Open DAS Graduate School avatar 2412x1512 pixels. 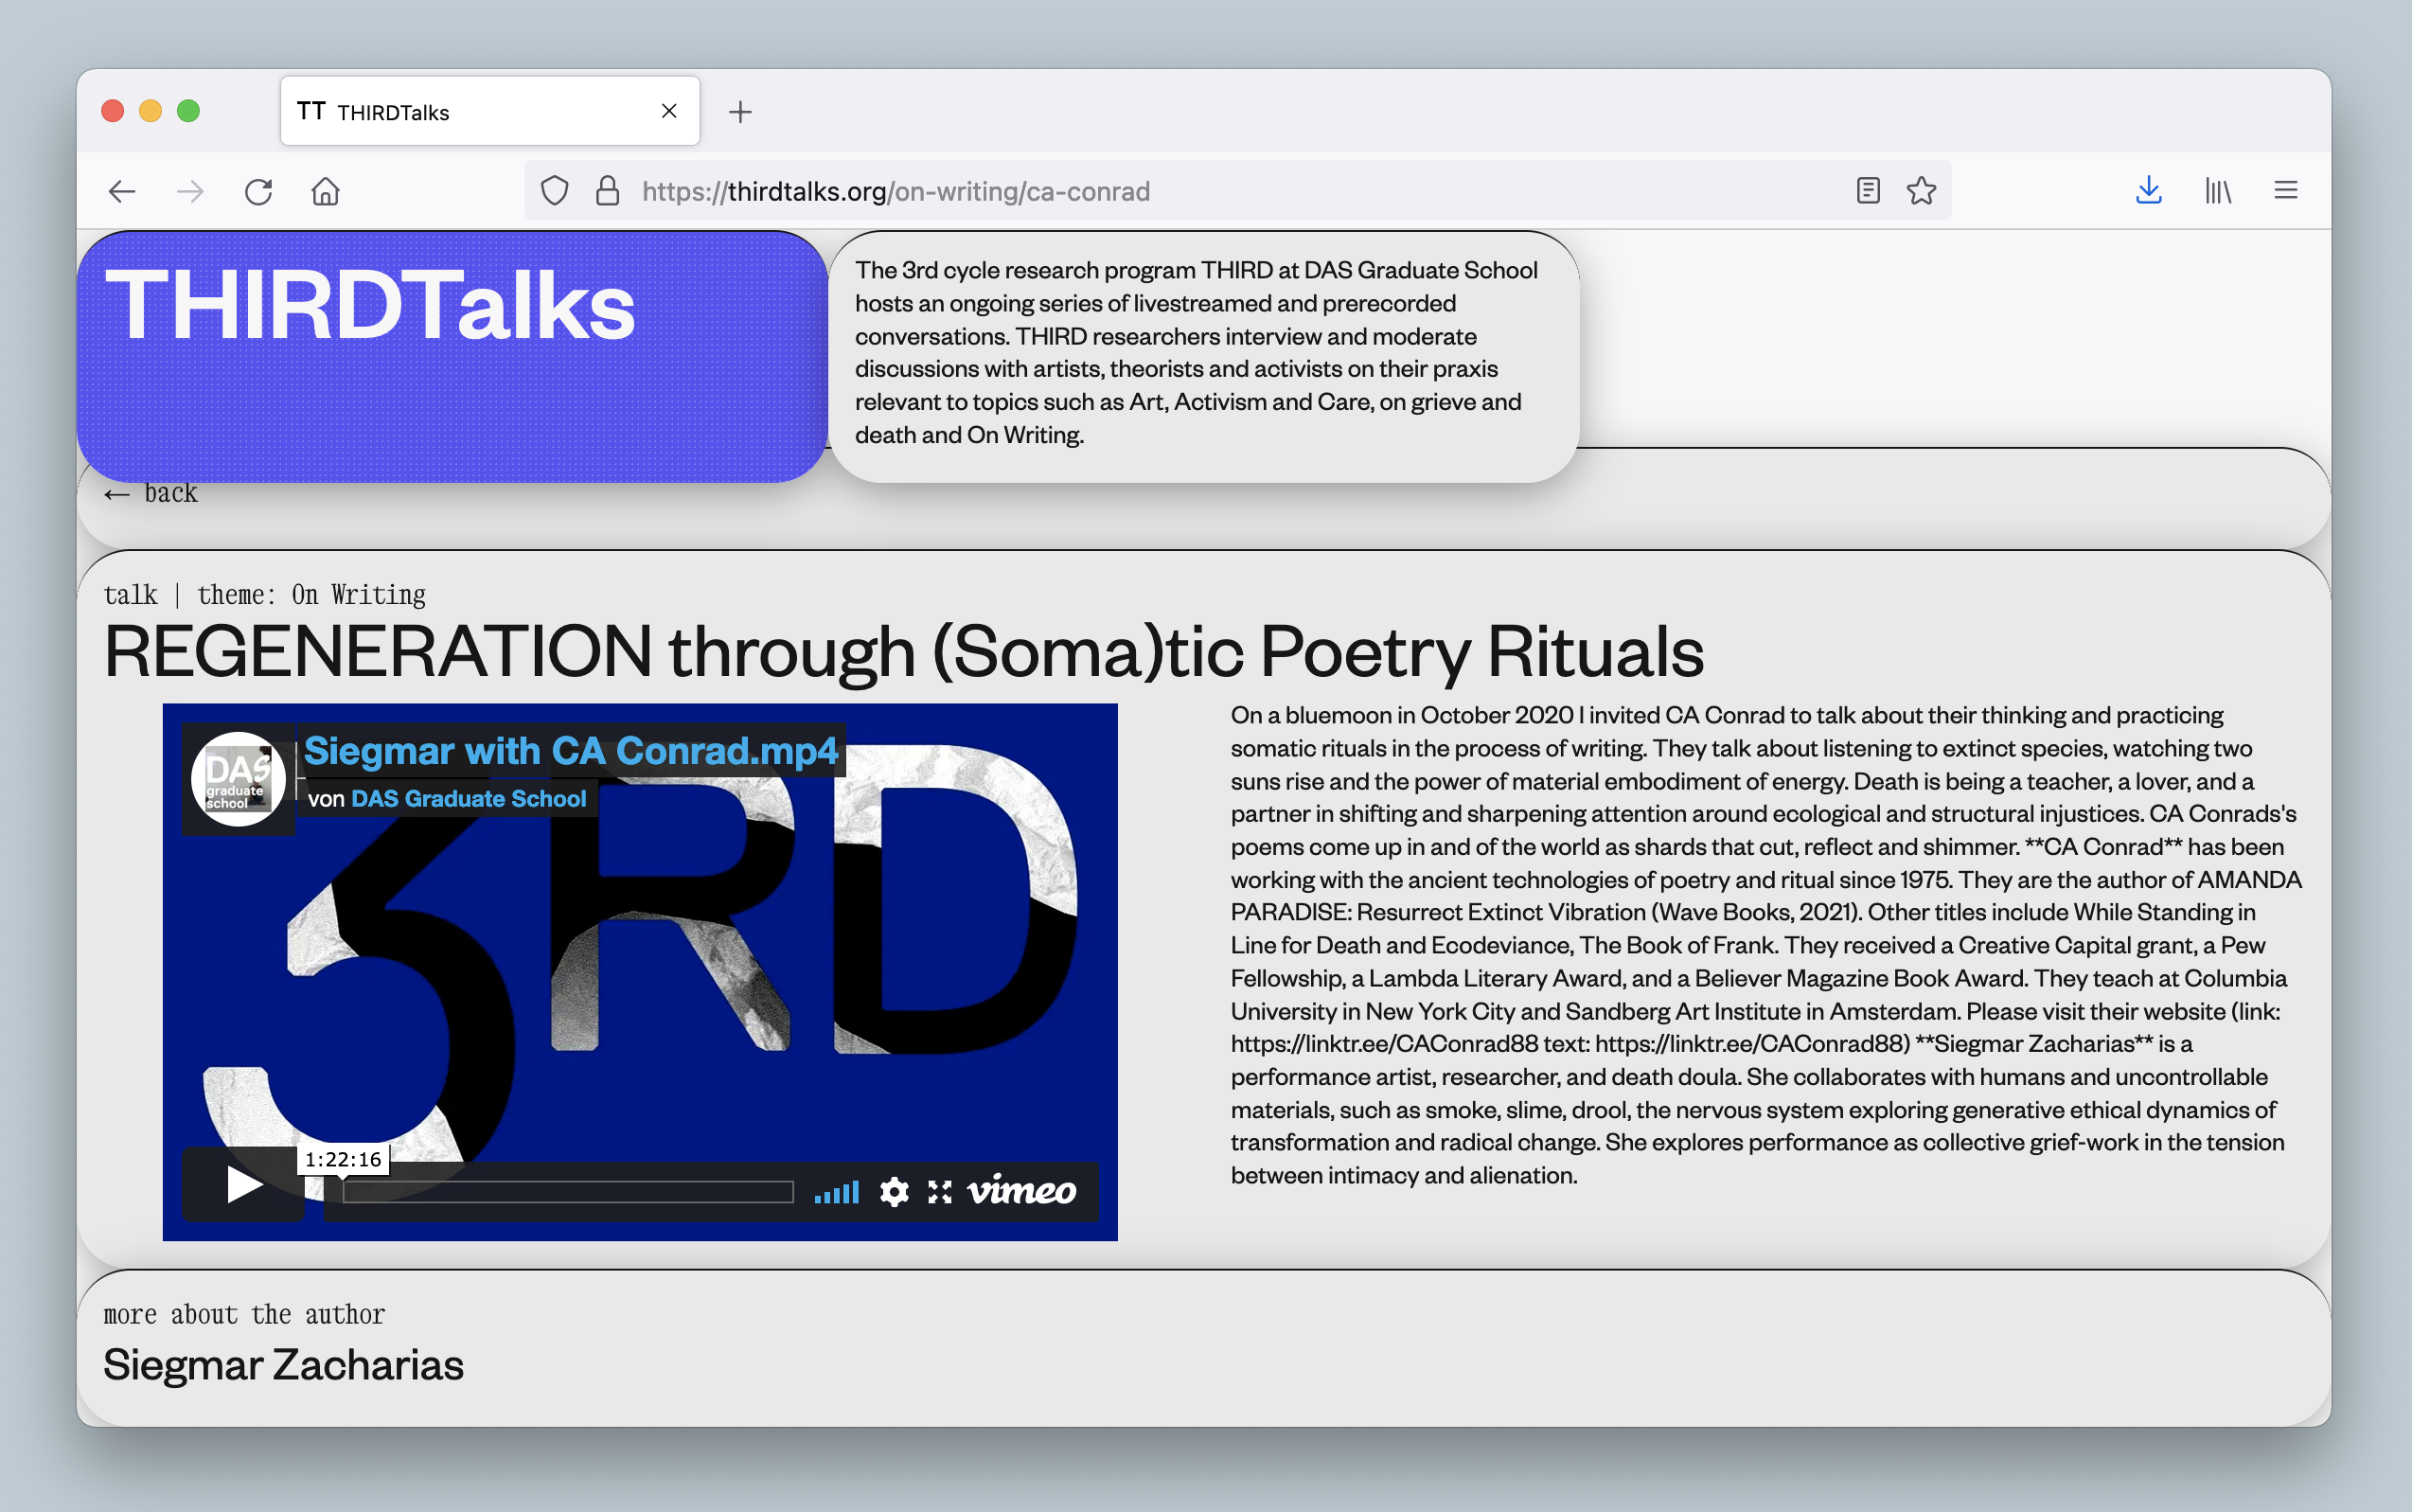(x=238, y=779)
